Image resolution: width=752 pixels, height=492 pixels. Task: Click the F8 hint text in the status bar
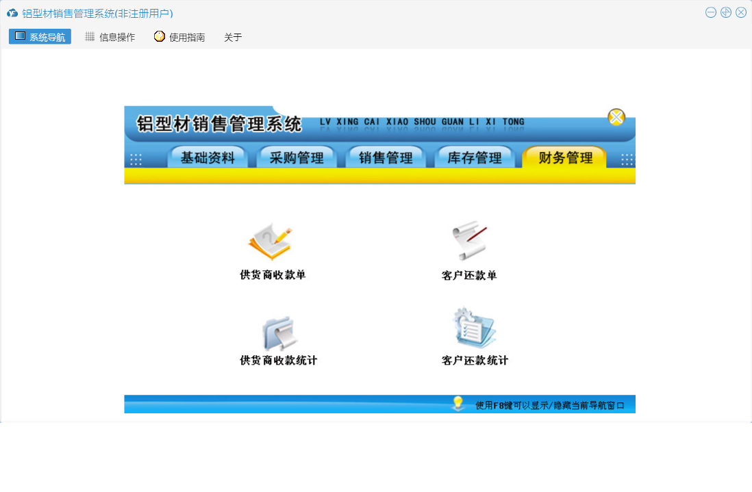(549, 405)
